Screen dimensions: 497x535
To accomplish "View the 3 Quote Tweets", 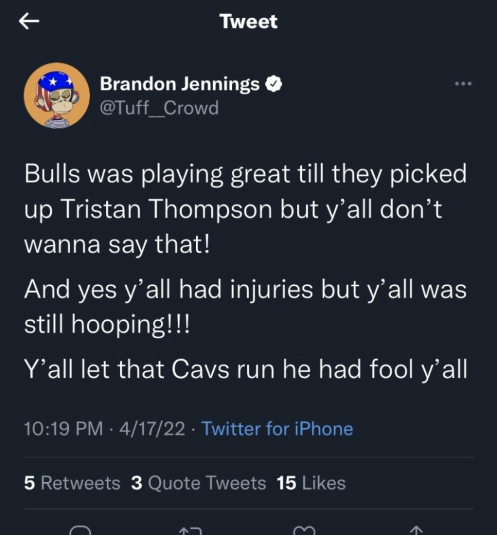I will pos(197,483).
